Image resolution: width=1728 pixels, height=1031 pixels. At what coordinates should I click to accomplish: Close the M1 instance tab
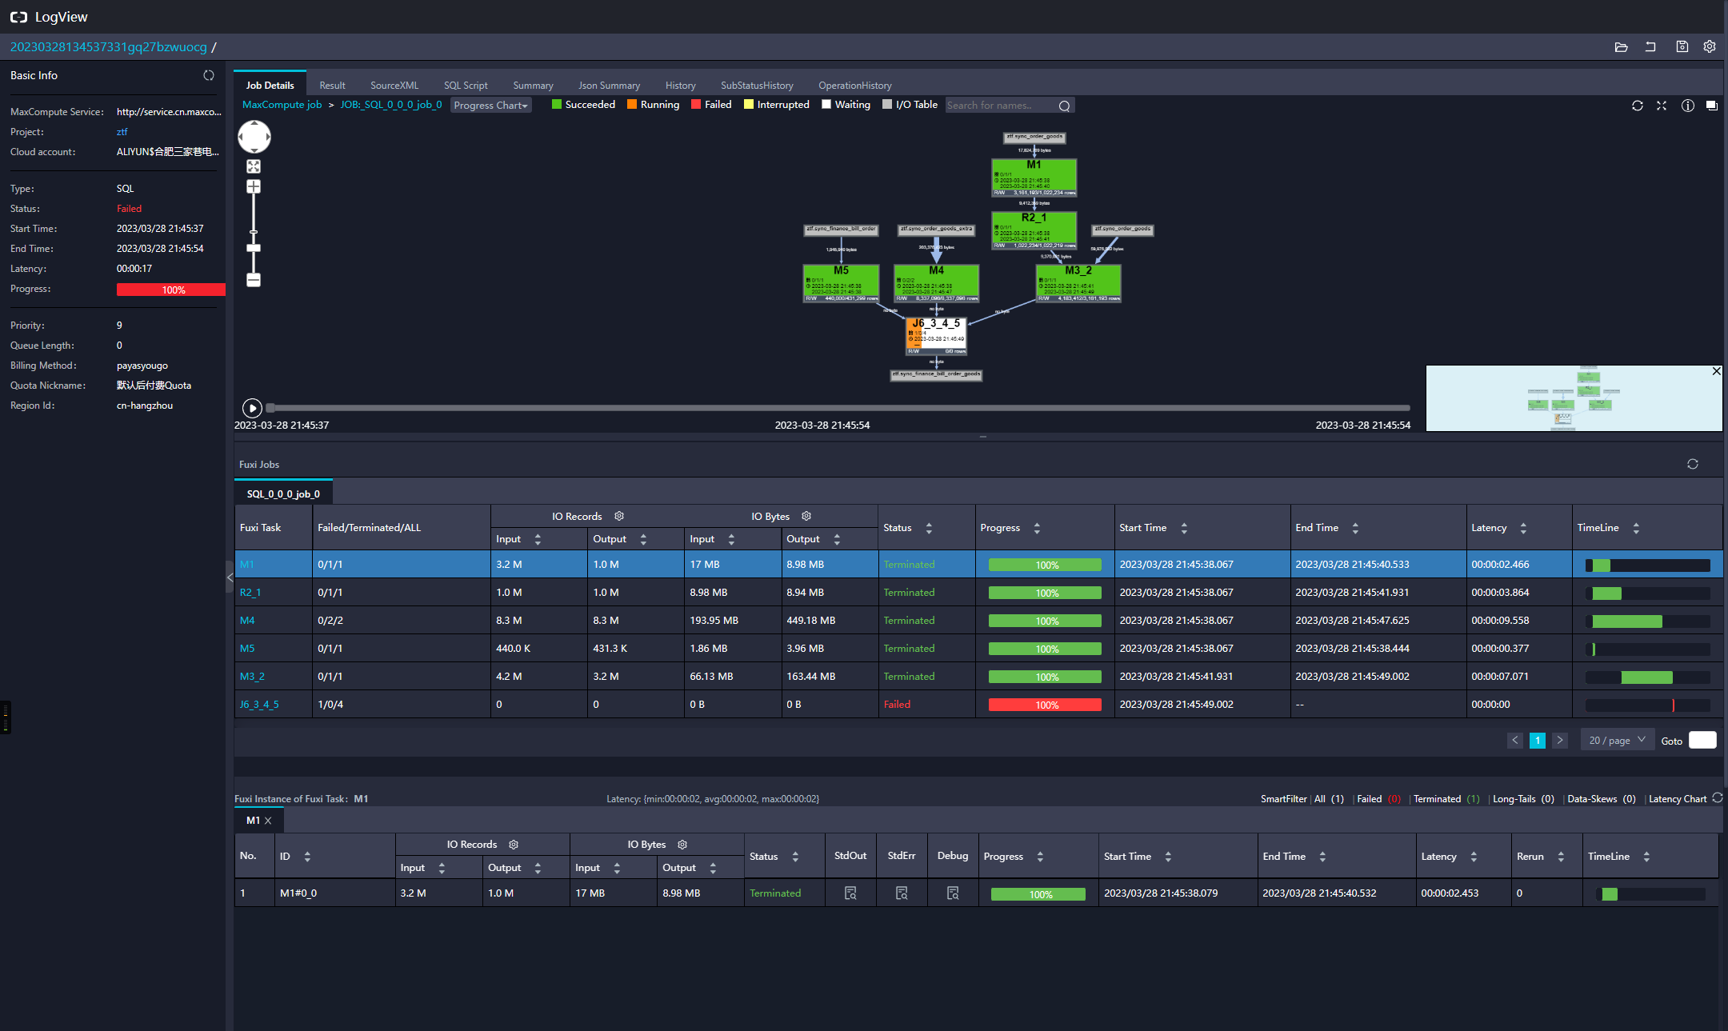pyautogui.click(x=268, y=821)
